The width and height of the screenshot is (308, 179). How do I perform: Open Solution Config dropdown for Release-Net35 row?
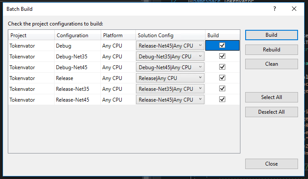point(170,89)
